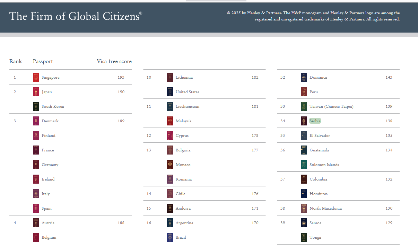Click the Japan passport cover icon
This screenshot has width=418, height=246.
tap(36, 91)
